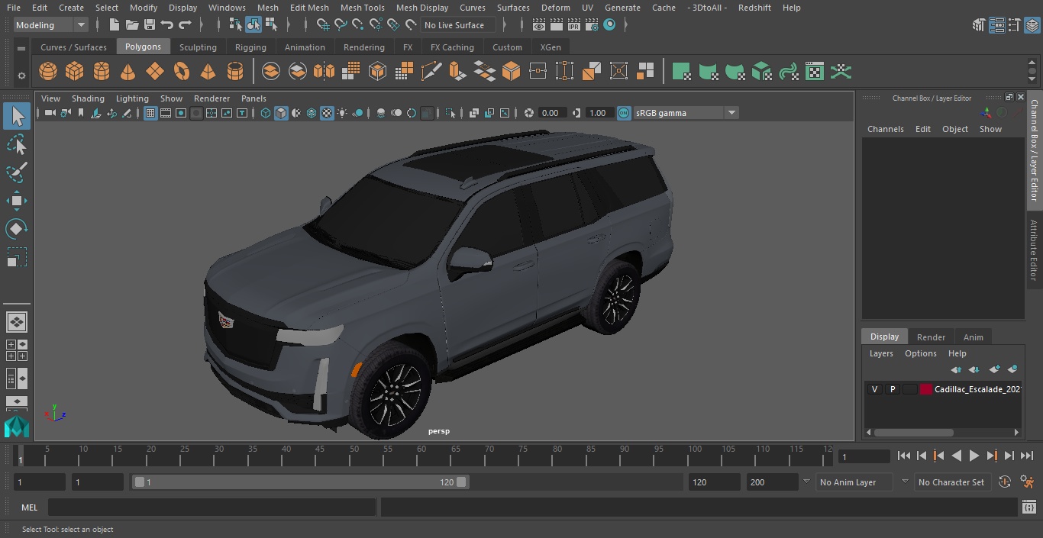Toggle film gate display in viewport toolbar
The height and width of the screenshot is (538, 1043).
pos(166,113)
